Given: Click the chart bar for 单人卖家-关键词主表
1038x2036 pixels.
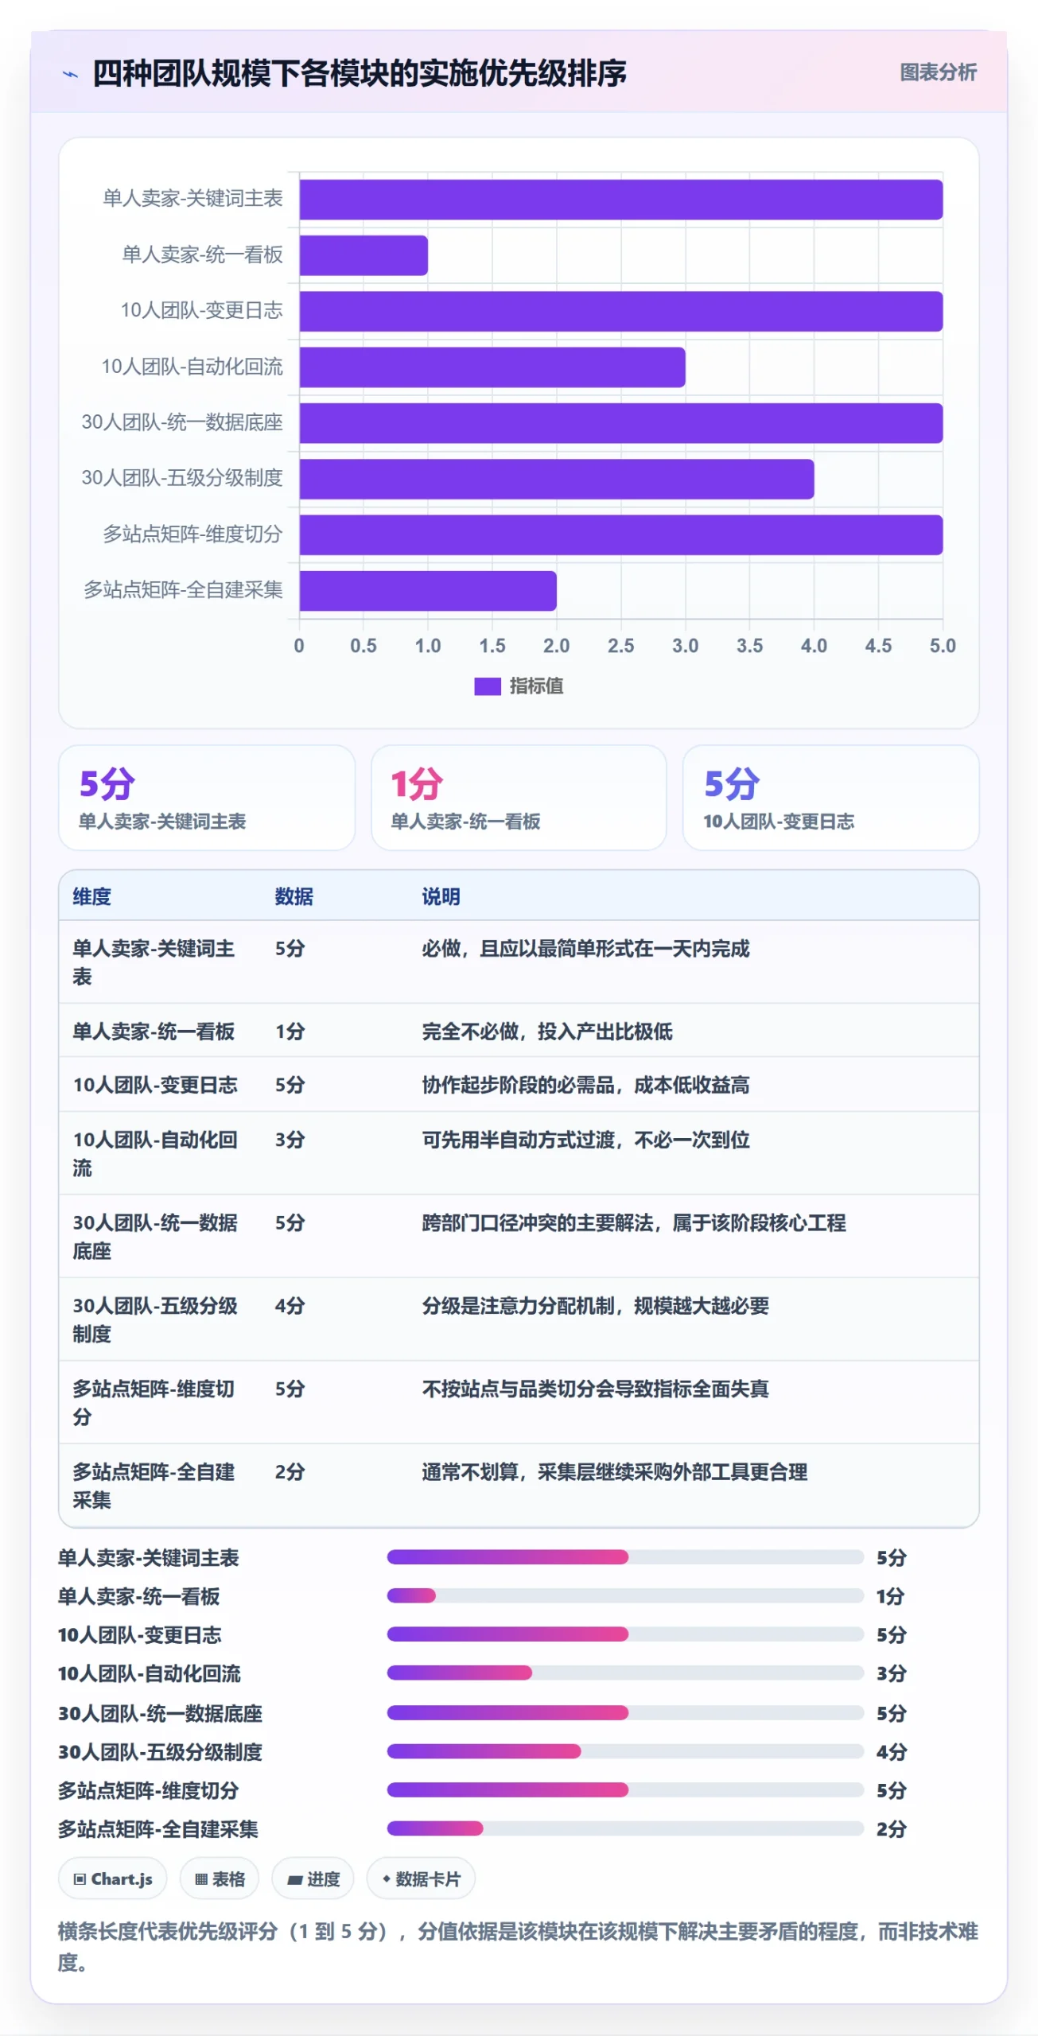Looking at the screenshot, I should point(621,200).
